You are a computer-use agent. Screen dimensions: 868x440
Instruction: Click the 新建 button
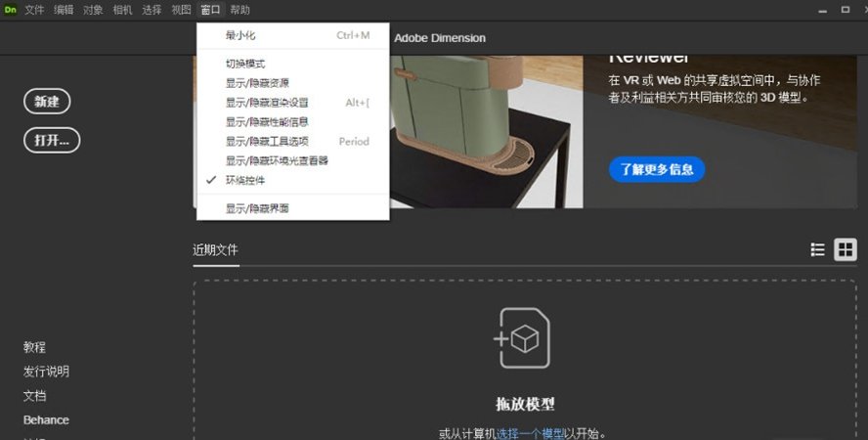[x=47, y=102]
